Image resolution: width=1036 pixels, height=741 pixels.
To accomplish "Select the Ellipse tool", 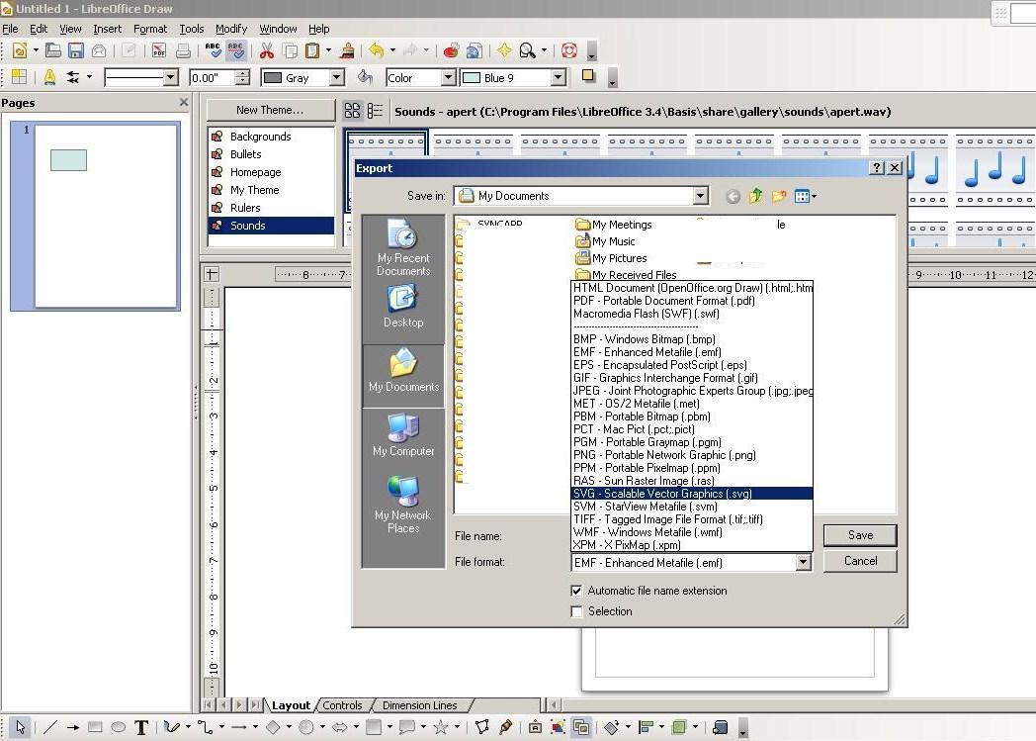I will tap(120, 727).
